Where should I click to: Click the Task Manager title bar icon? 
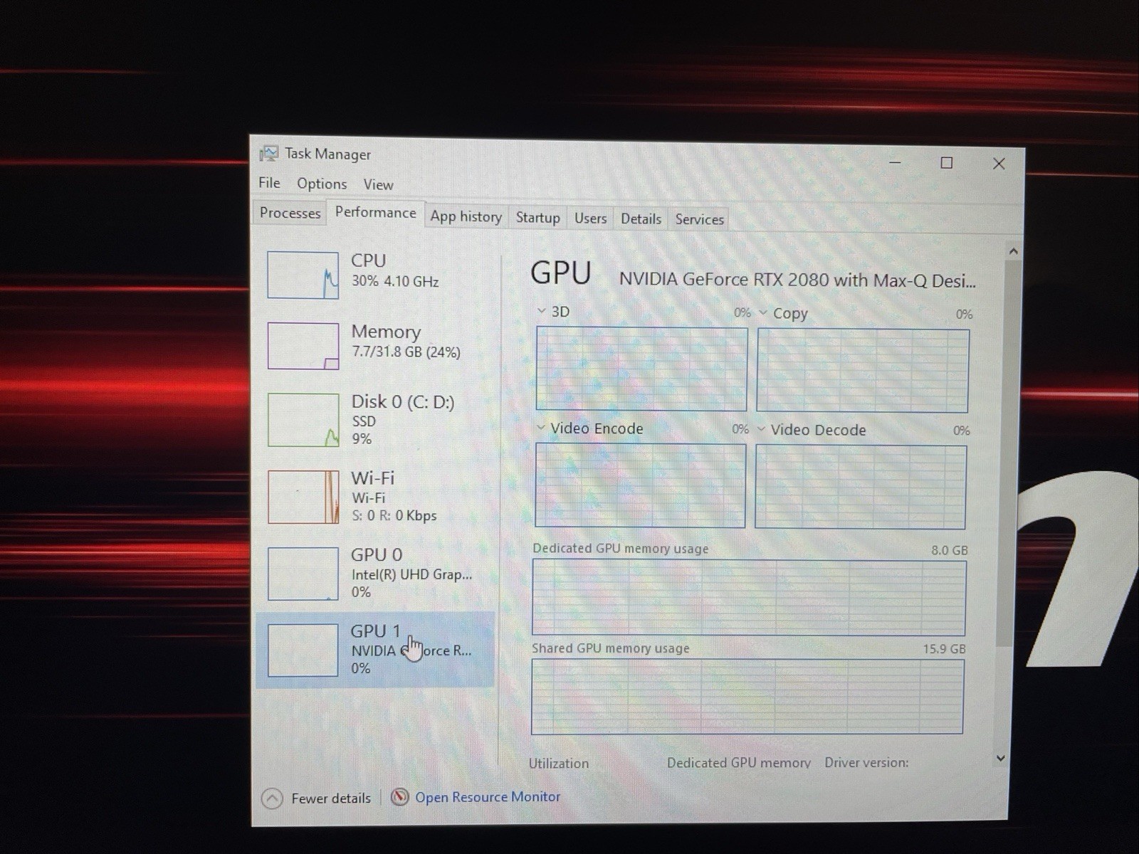(x=269, y=153)
